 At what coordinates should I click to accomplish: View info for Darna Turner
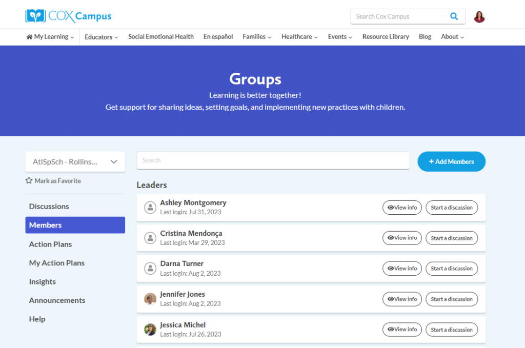point(402,269)
